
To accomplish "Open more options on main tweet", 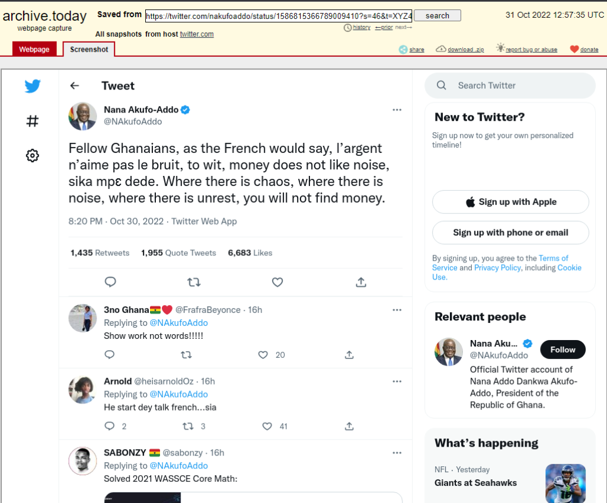I will pos(397,110).
